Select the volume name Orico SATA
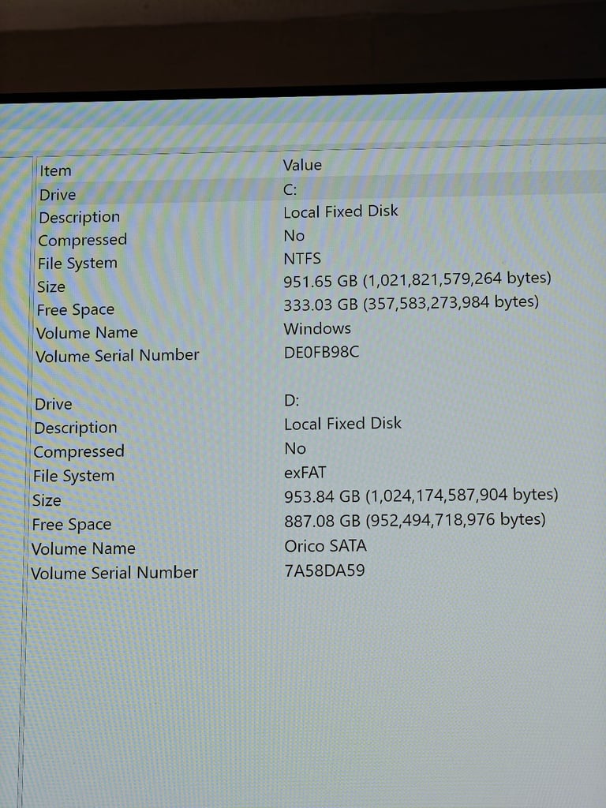Image resolution: width=606 pixels, height=808 pixels. 326,546
